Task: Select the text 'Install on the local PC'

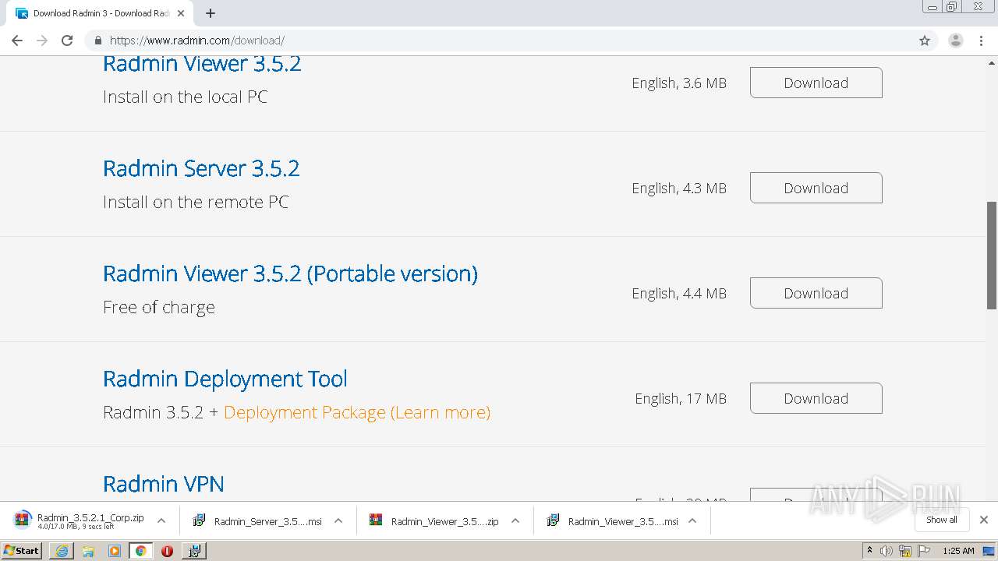Action: point(186,97)
